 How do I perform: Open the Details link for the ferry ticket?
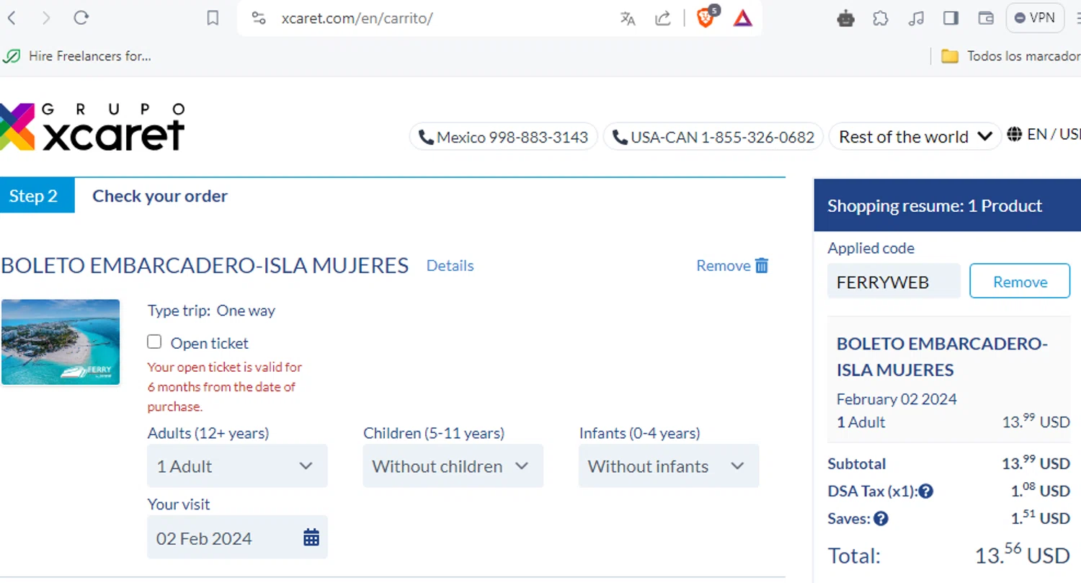pos(450,266)
